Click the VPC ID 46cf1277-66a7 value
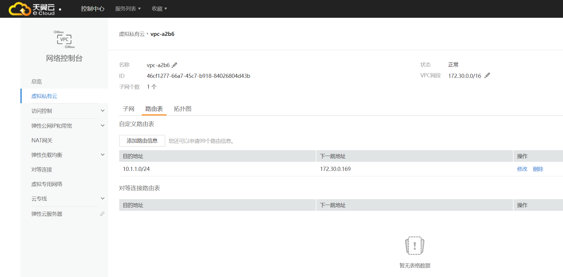The image size is (563, 277). click(198, 76)
